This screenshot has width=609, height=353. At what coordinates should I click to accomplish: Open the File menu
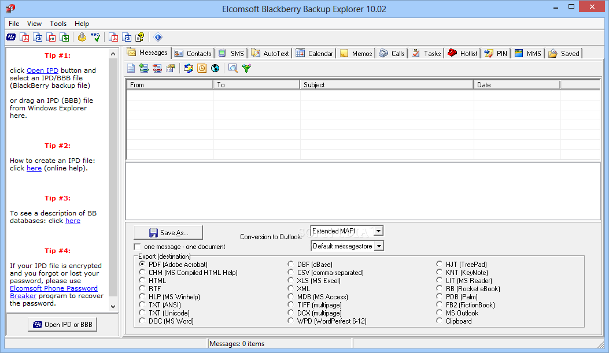point(14,24)
